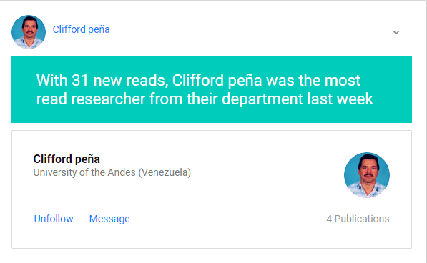
Task: Click the round avatar beside the blue name
Action: coord(29,32)
